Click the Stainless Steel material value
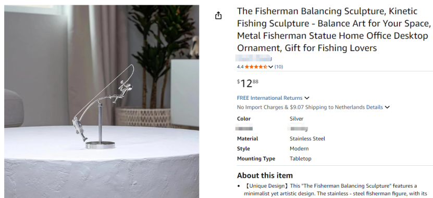 click(307, 139)
